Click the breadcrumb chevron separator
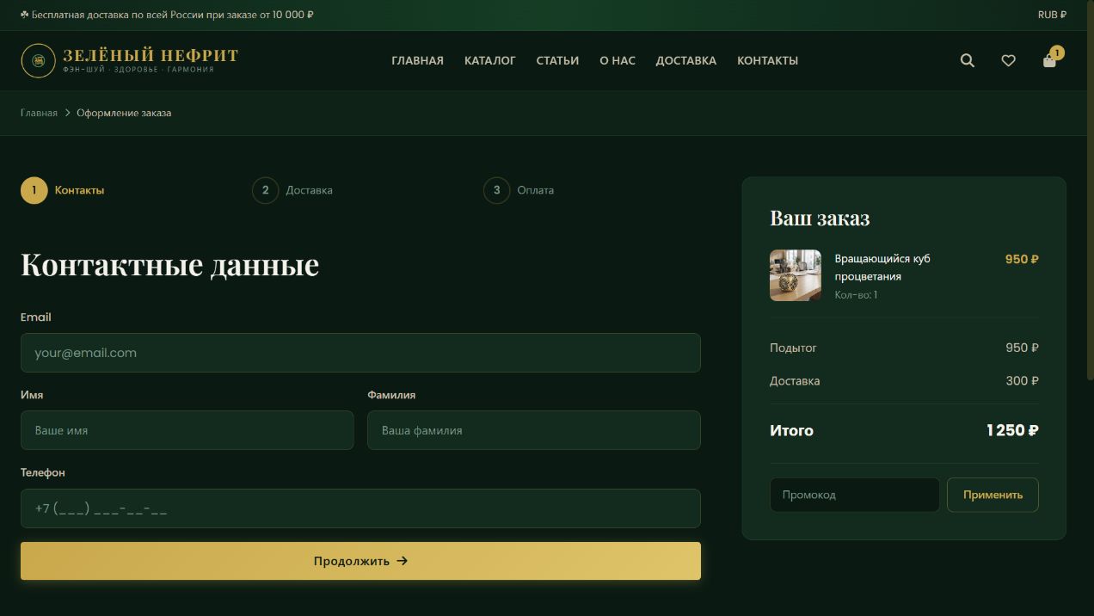The height and width of the screenshot is (616, 1094). pyautogui.click(x=67, y=113)
